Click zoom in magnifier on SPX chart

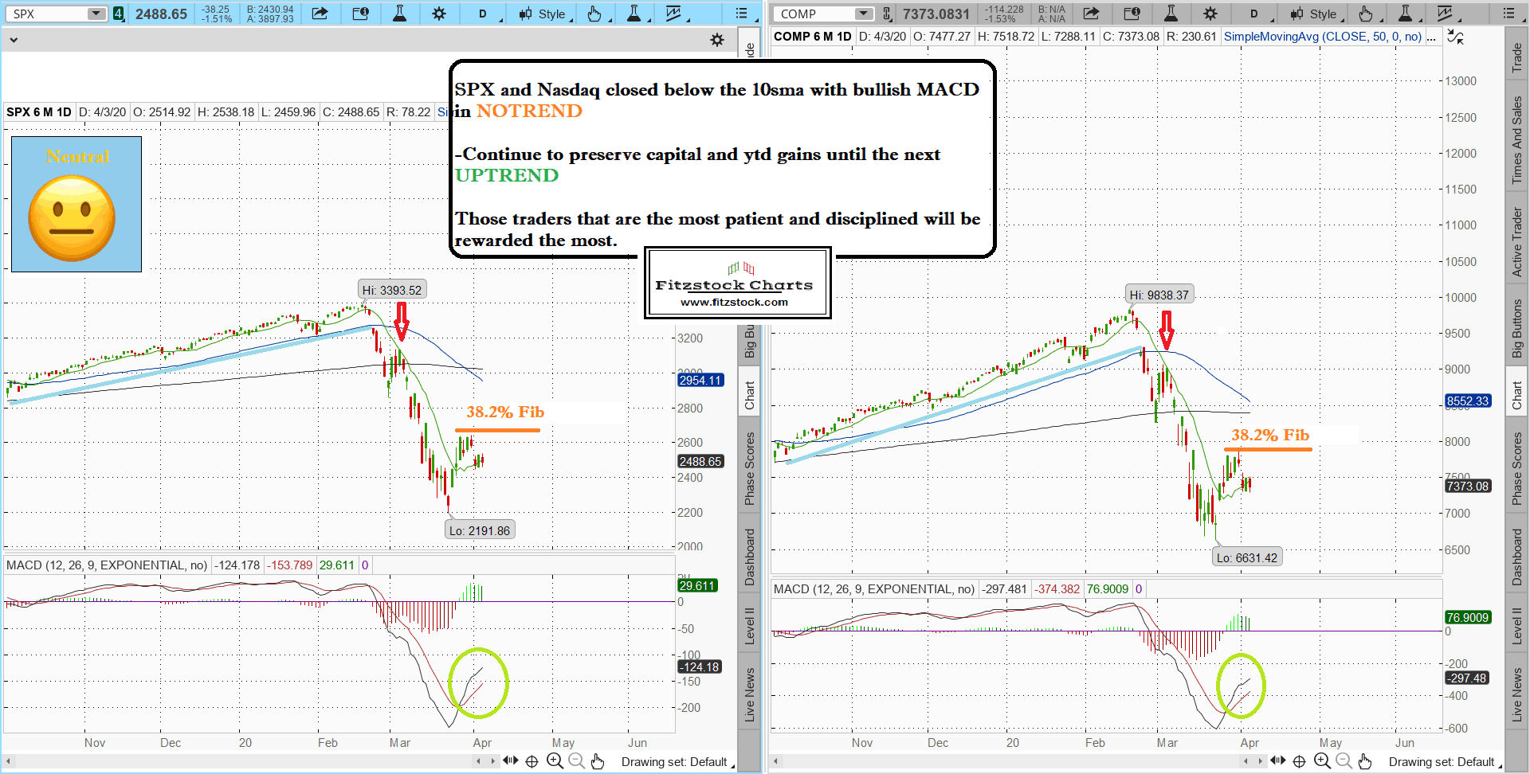click(555, 761)
